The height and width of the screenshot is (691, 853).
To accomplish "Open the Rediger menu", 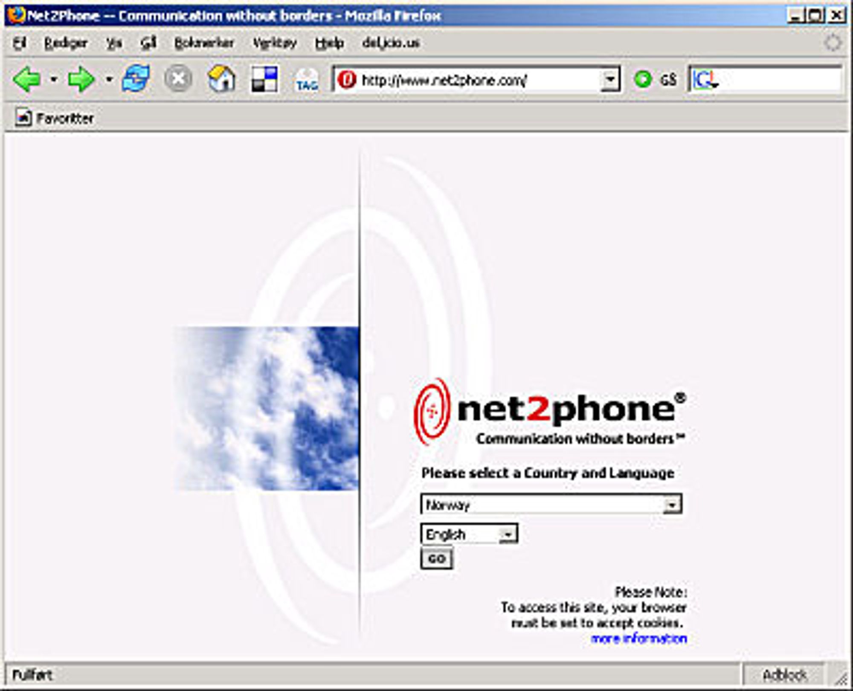I will pyautogui.click(x=66, y=43).
